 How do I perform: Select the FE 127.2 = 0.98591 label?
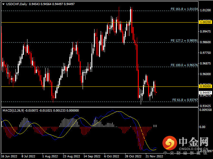184,41
